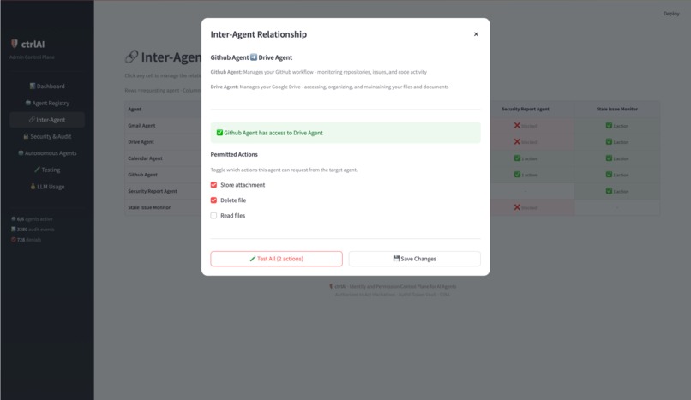
Task: Click the Testing pencil icon in sidebar
Action: click(x=38, y=170)
